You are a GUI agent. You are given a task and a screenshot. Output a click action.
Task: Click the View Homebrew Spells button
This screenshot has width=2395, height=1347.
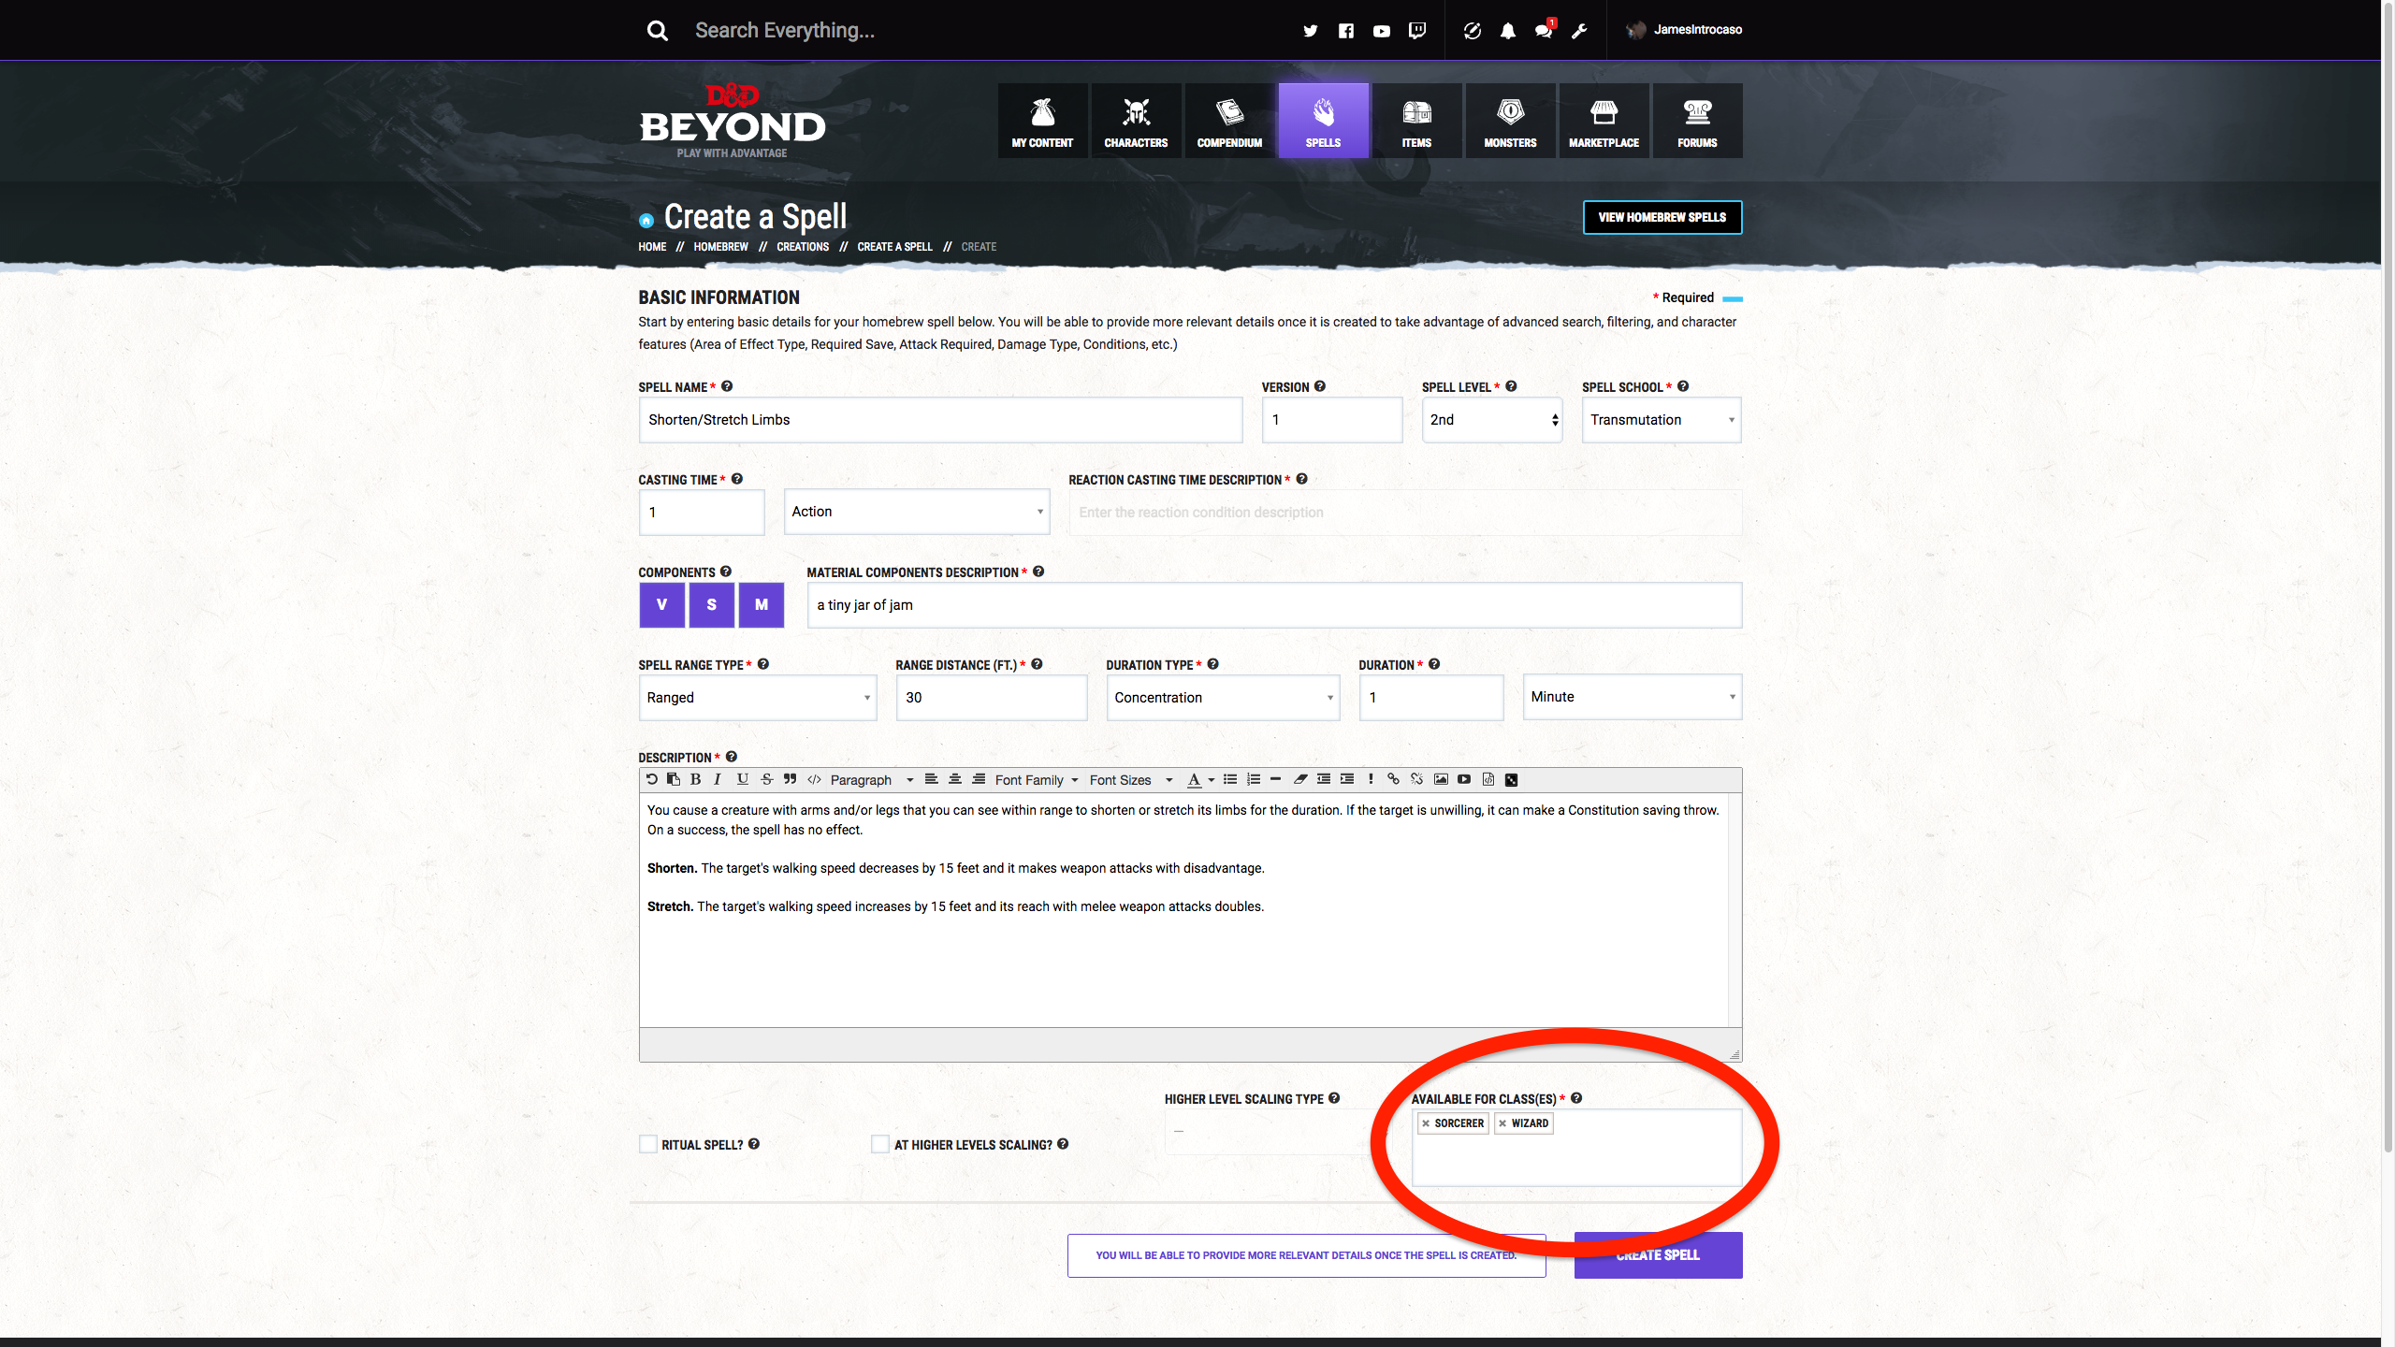1660,217
